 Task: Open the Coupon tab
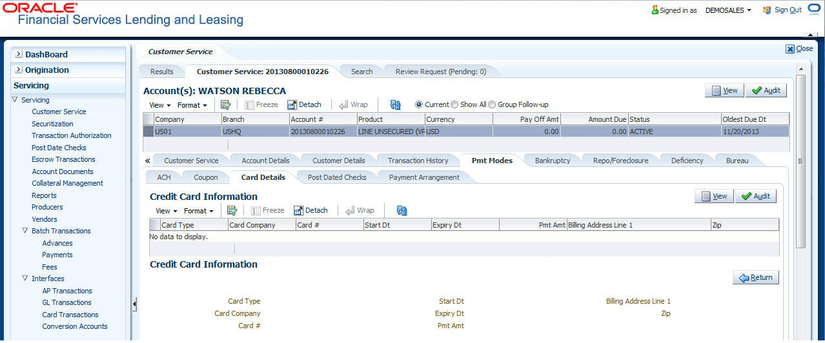pos(206,177)
